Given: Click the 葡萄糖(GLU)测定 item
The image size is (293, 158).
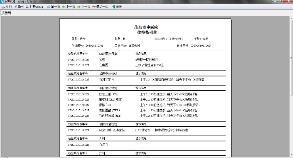Looking at the screenshot, I should 111,100.
